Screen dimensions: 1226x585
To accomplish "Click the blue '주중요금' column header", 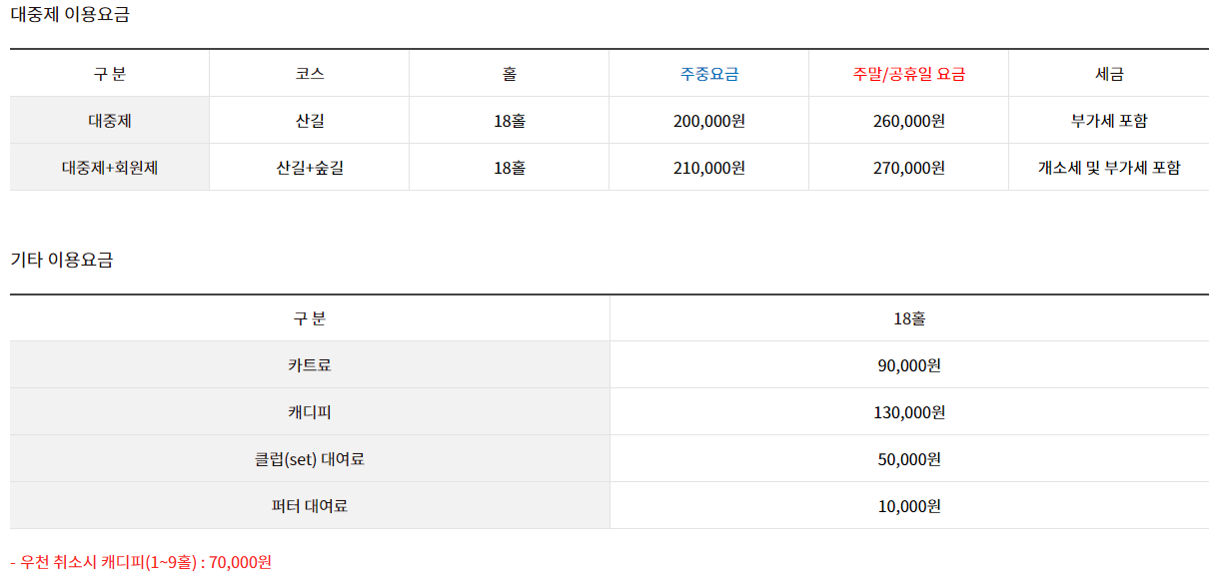I will click(709, 74).
